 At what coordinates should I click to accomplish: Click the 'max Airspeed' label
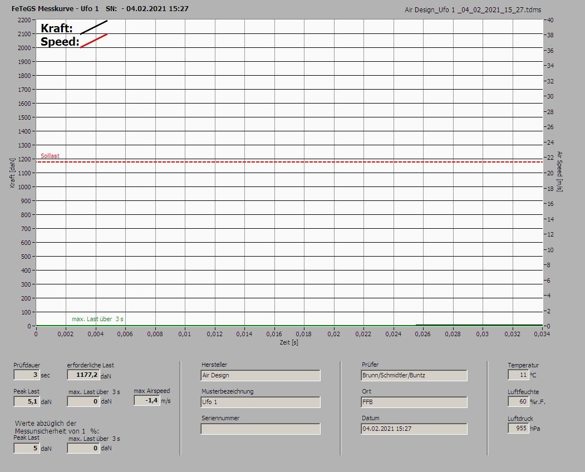pyautogui.click(x=152, y=391)
